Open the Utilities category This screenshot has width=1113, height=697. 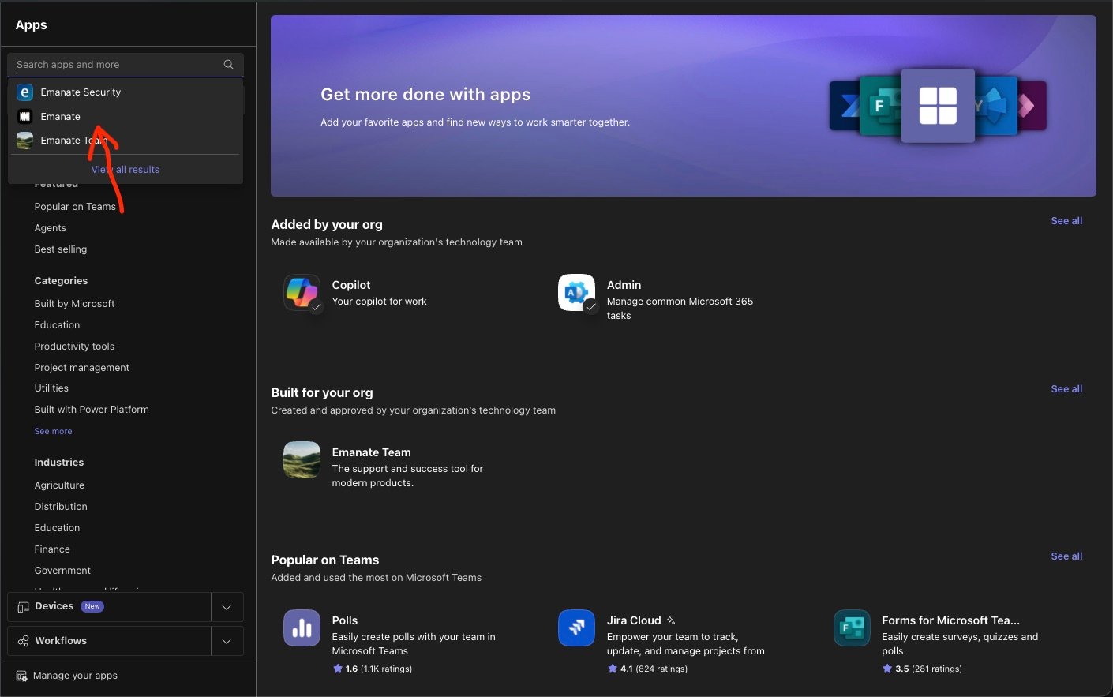(51, 388)
